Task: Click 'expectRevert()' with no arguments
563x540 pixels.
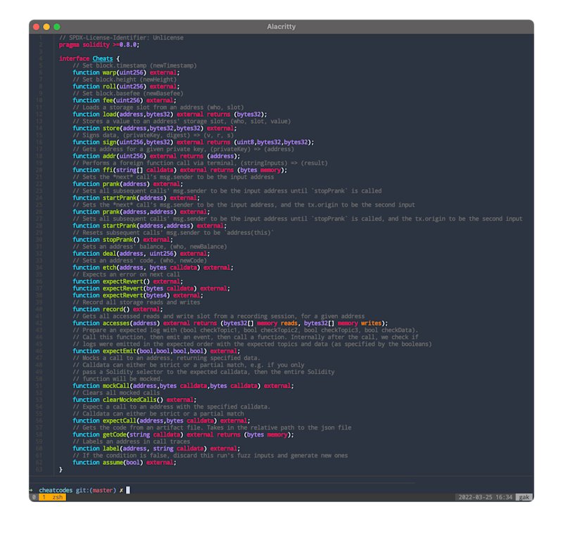Action: click(x=128, y=282)
